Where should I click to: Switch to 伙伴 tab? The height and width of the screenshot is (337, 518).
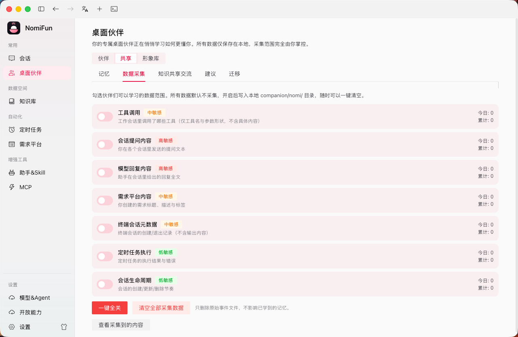104,58
